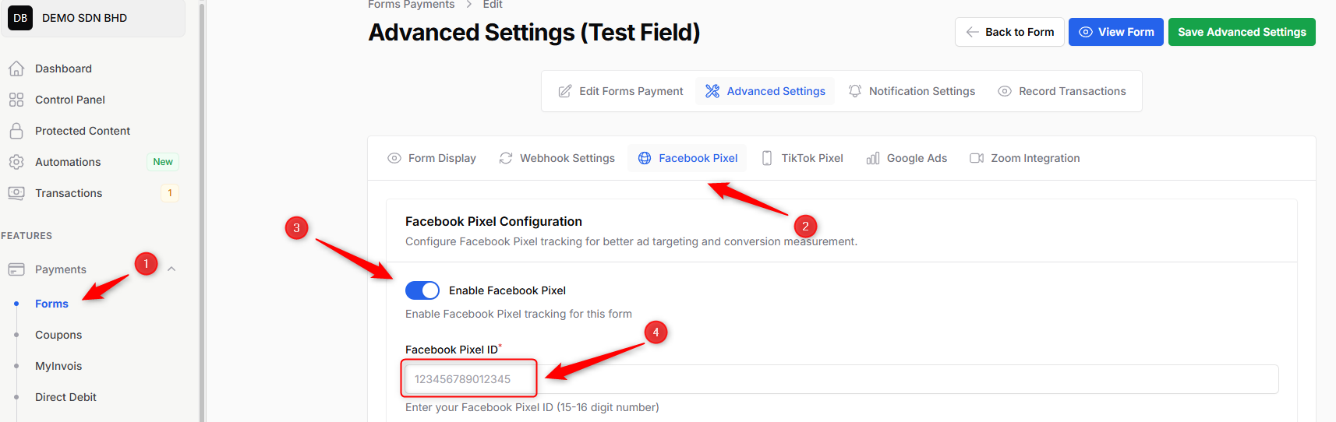The width and height of the screenshot is (1336, 422).
Task: Disable the Enable Facebook Pixel toggle
Action: [422, 290]
